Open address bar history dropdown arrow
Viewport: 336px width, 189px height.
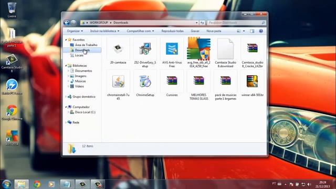tap(196, 23)
